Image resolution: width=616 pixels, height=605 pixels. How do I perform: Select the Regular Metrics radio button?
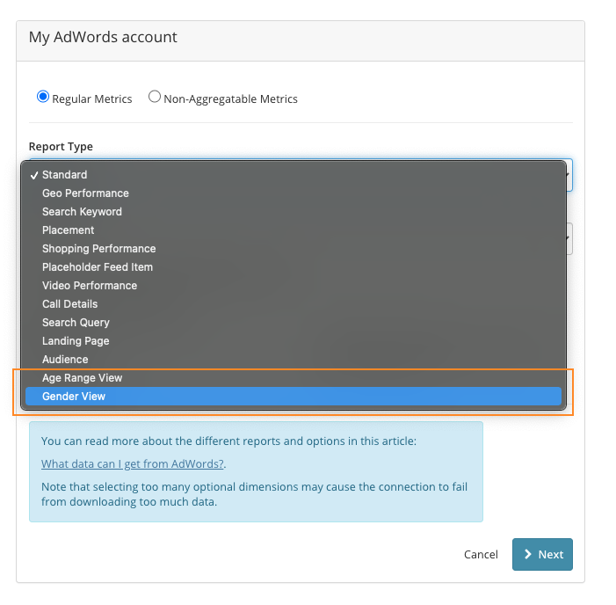pos(43,97)
